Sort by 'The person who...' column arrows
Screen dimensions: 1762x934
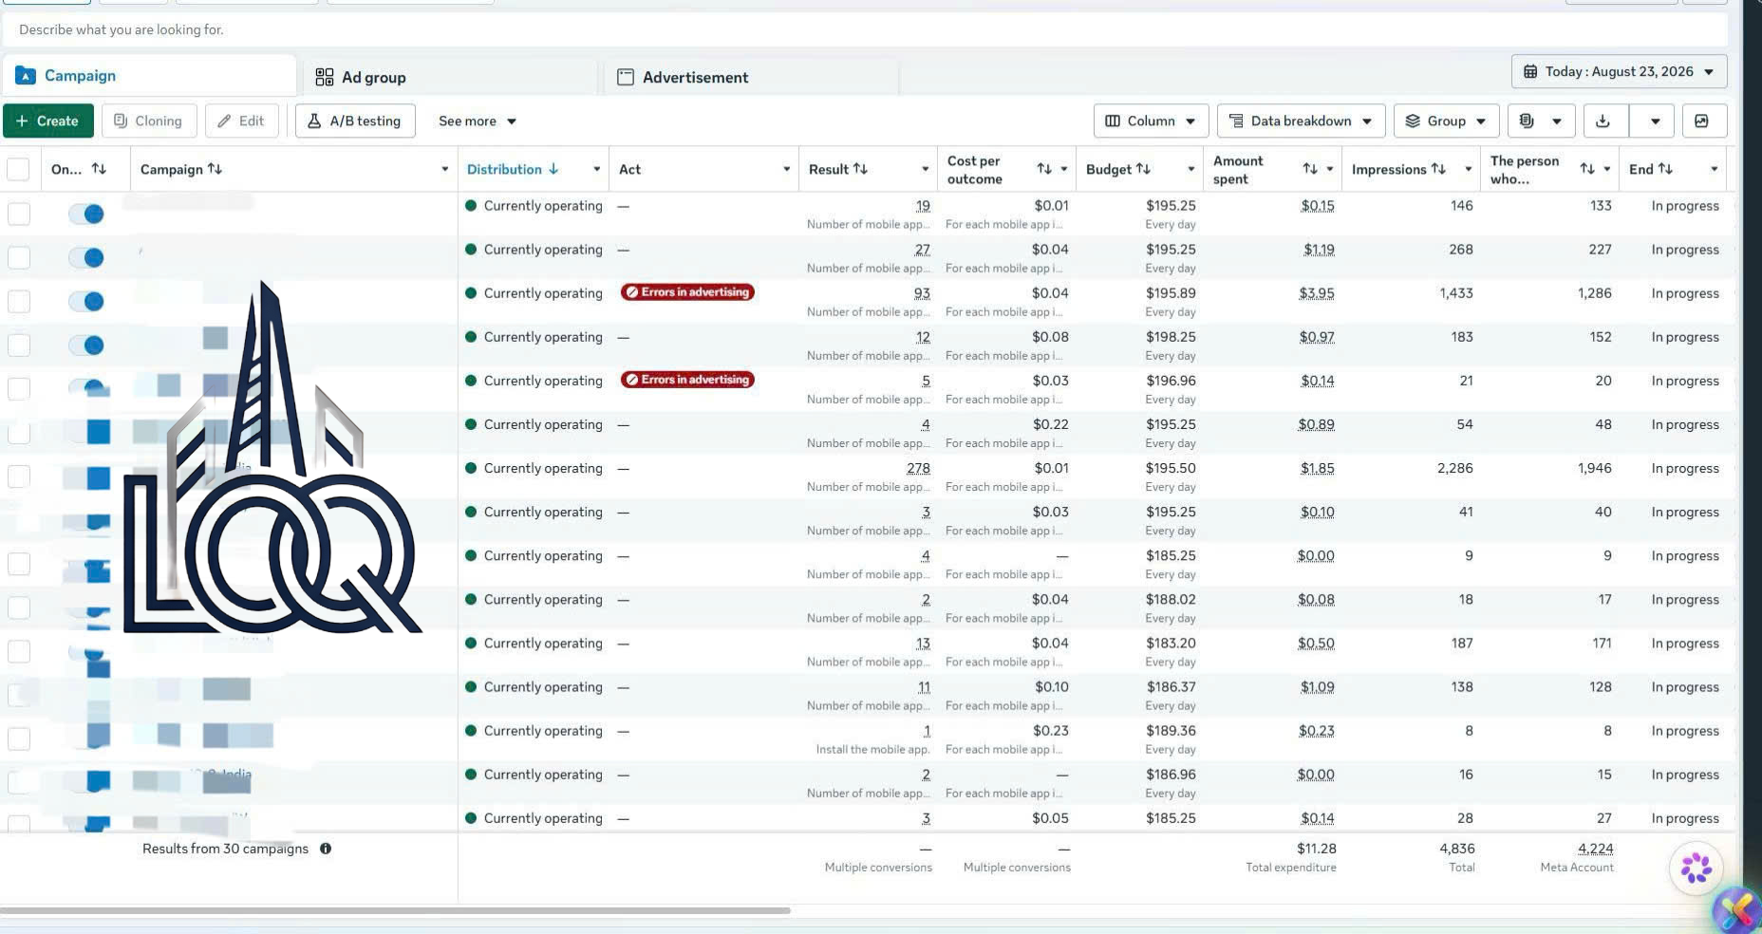tap(1587, 169)
